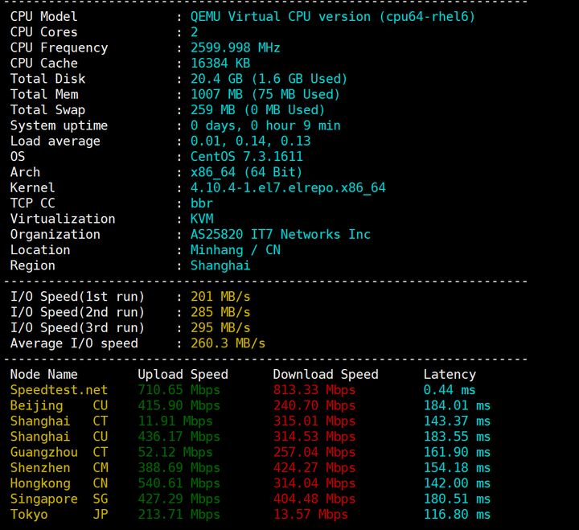The height and width of the screenshot is (530, 579).
Task: Click the Speedtest.net node name
Action: [x=59, y=390]
